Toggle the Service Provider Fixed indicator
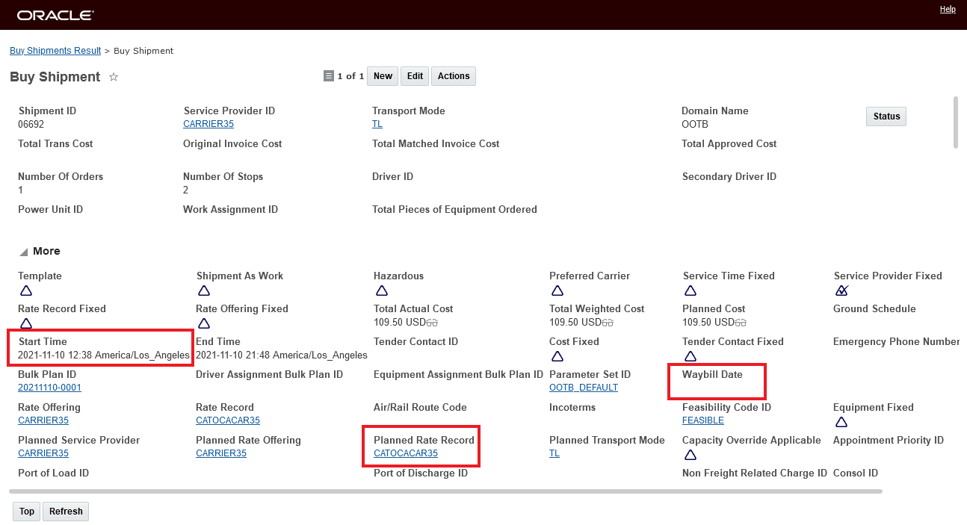 point(841,291)
